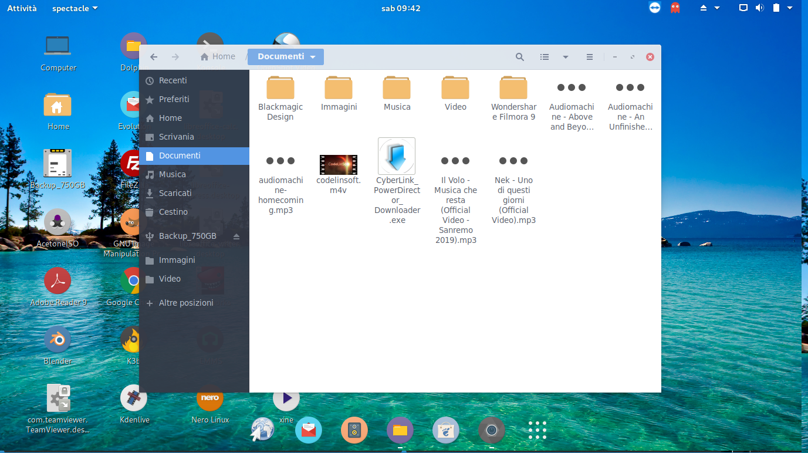Select CyberLink_PowerDirector_Downloader.exe file
This screenshot has width=808, height=453.
click(x=397, y=182)
